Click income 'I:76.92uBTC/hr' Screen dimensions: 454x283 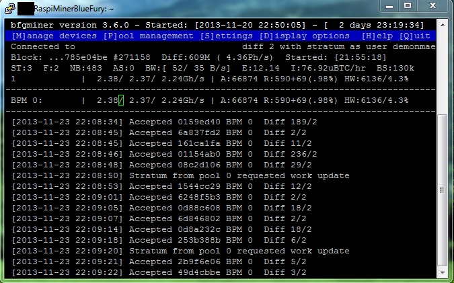click(x=328, y=68)
